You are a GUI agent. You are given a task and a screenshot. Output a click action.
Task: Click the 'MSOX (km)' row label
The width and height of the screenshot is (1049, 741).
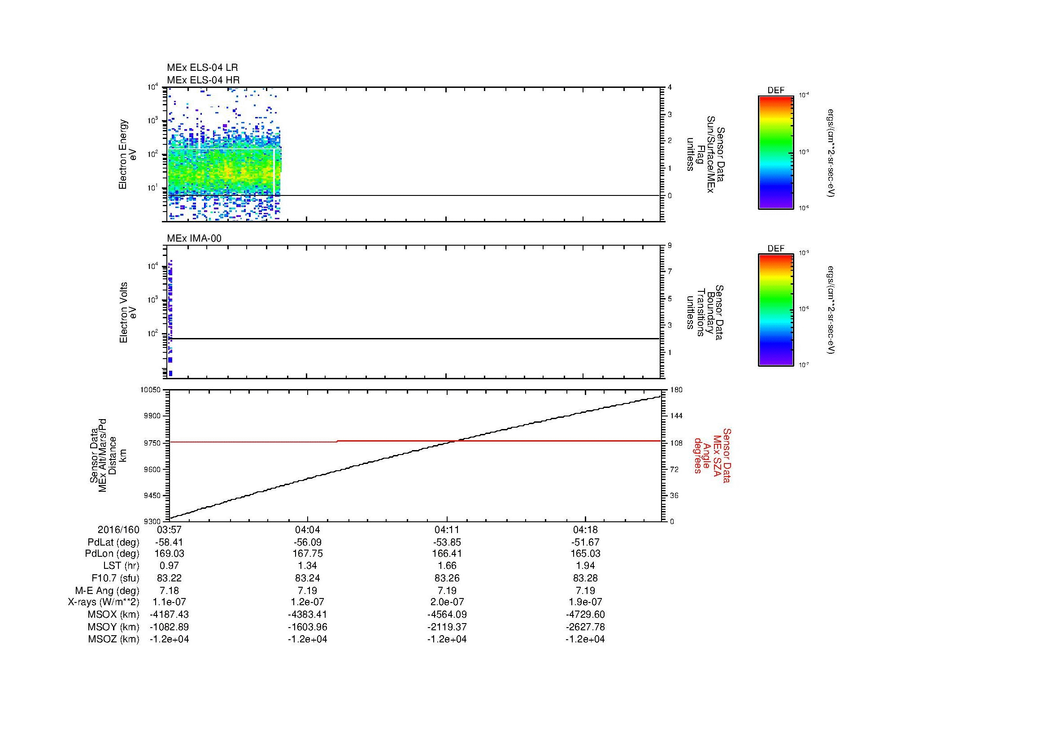[113, 615]
